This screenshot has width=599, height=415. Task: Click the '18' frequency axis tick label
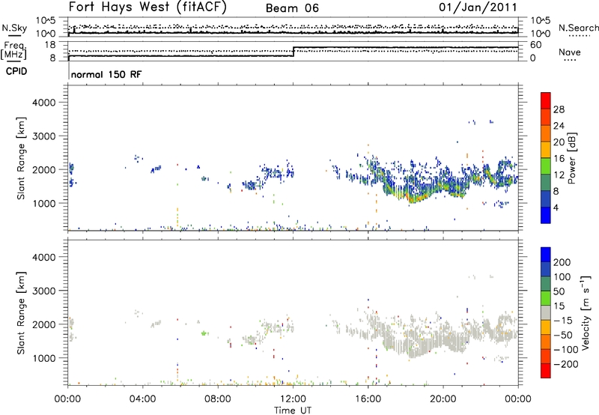click(50, 45)
